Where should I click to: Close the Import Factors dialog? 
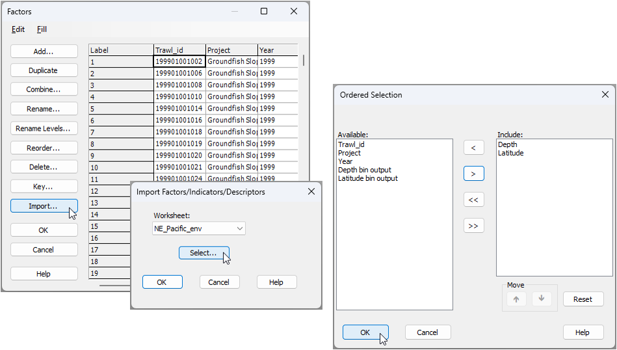[x=311, y=192]
